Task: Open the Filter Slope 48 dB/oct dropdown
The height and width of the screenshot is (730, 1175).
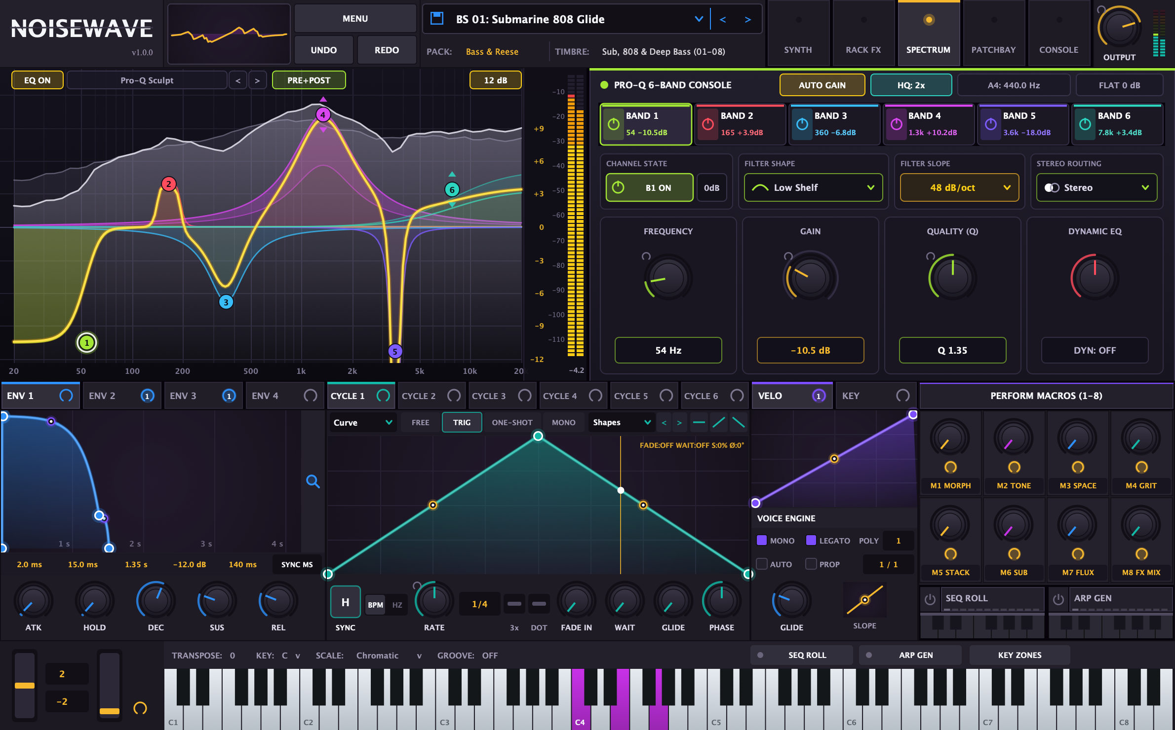Action: (959, 187)
